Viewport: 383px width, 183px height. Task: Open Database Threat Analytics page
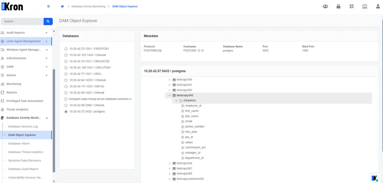click(x=26, y=152)
